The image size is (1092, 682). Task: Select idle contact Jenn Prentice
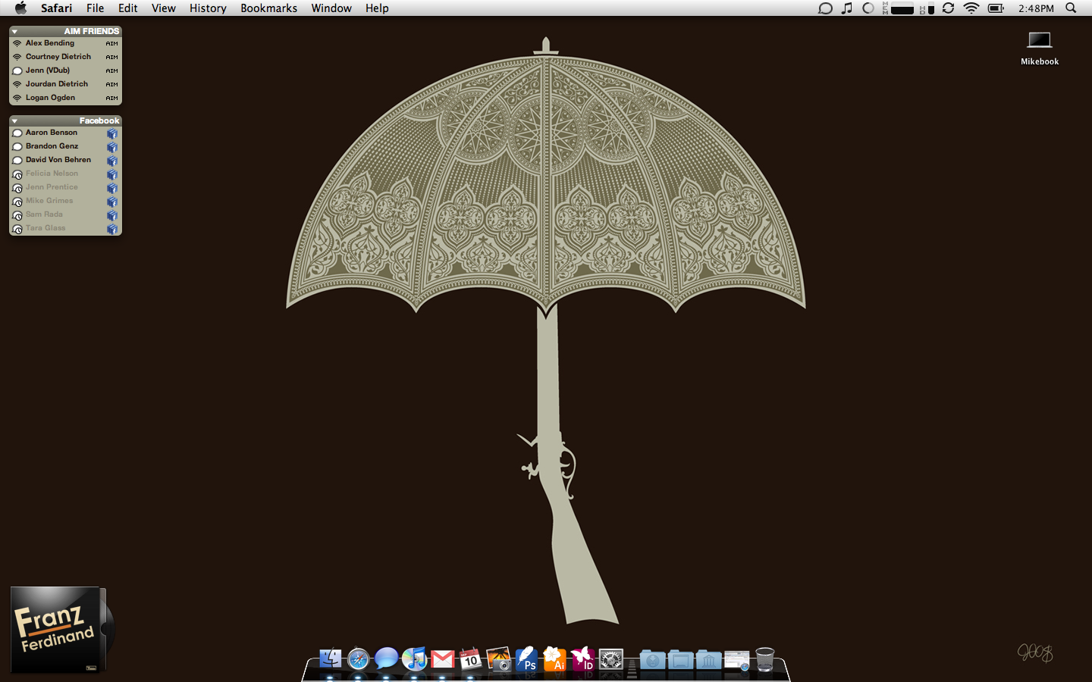click(x=65, y=187)
